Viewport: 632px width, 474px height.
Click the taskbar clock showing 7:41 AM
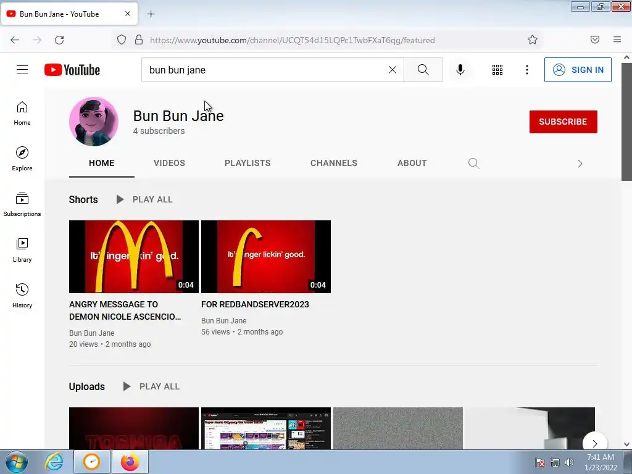601,462
